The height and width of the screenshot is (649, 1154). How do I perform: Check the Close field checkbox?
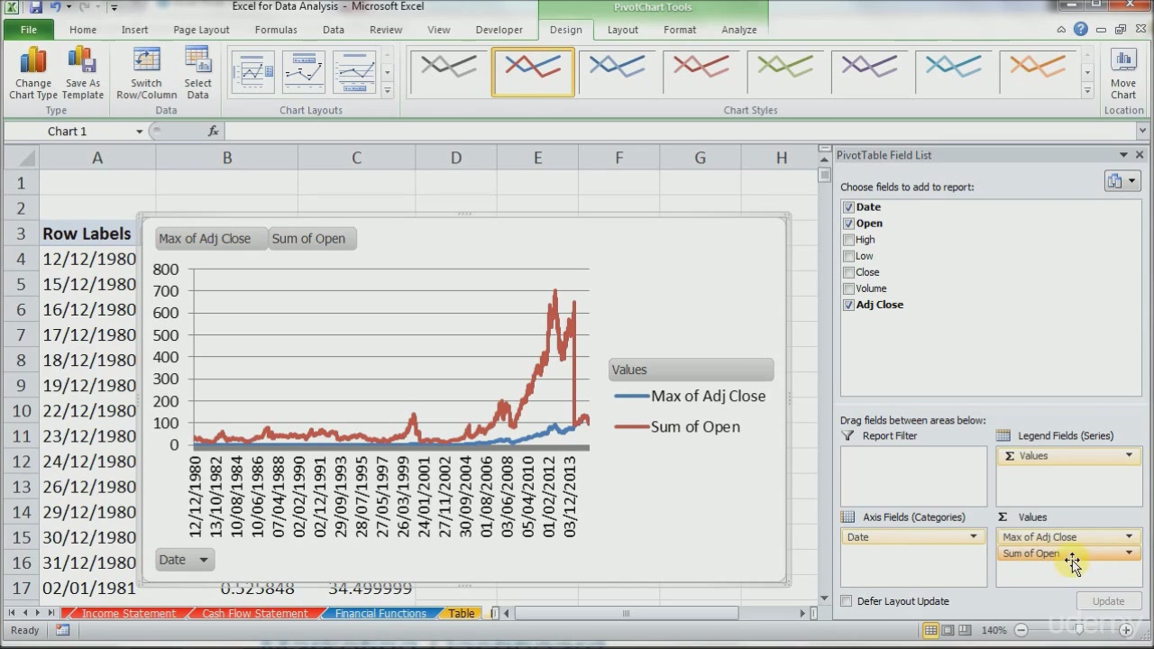pyautogui.click(x=848, y=272)
